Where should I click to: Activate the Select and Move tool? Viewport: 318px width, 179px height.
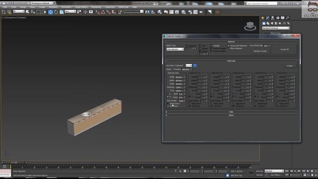coord(50,12)
